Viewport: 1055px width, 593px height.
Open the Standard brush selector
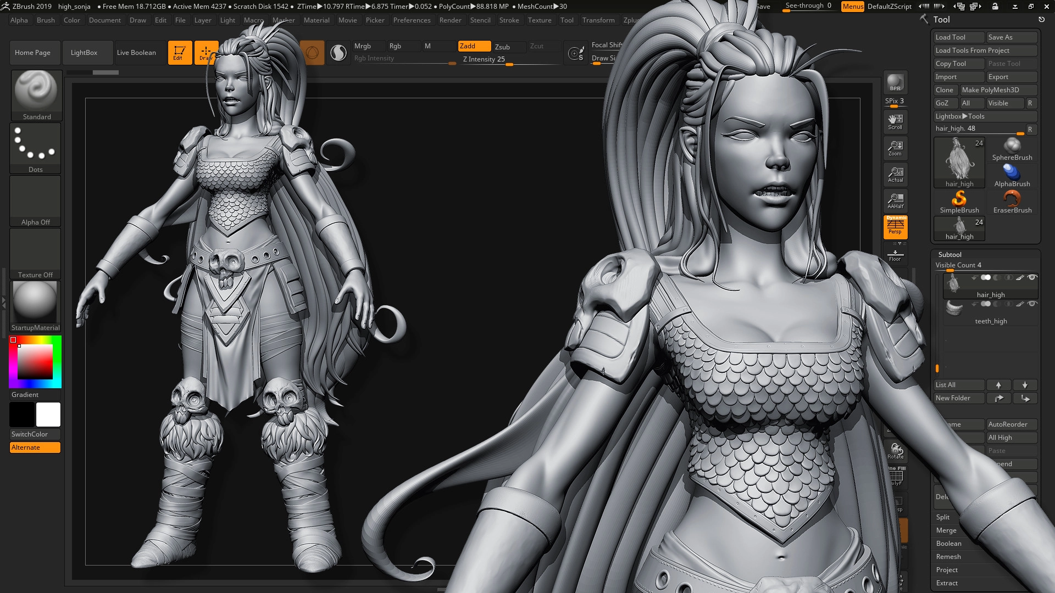click(x=36, y=94)
